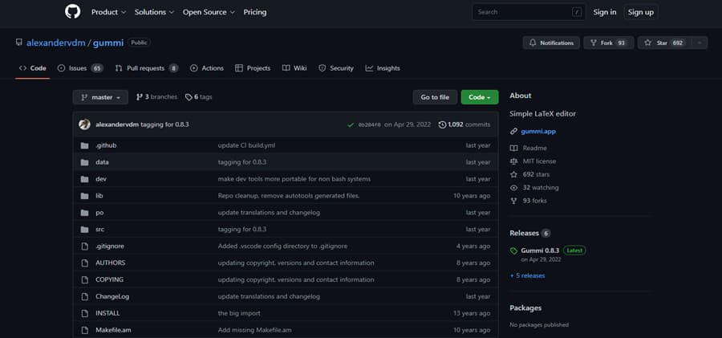Screen dimensions: 722x338
Task: Expand the master branch dropdown
Action: (x=100, y=97)
